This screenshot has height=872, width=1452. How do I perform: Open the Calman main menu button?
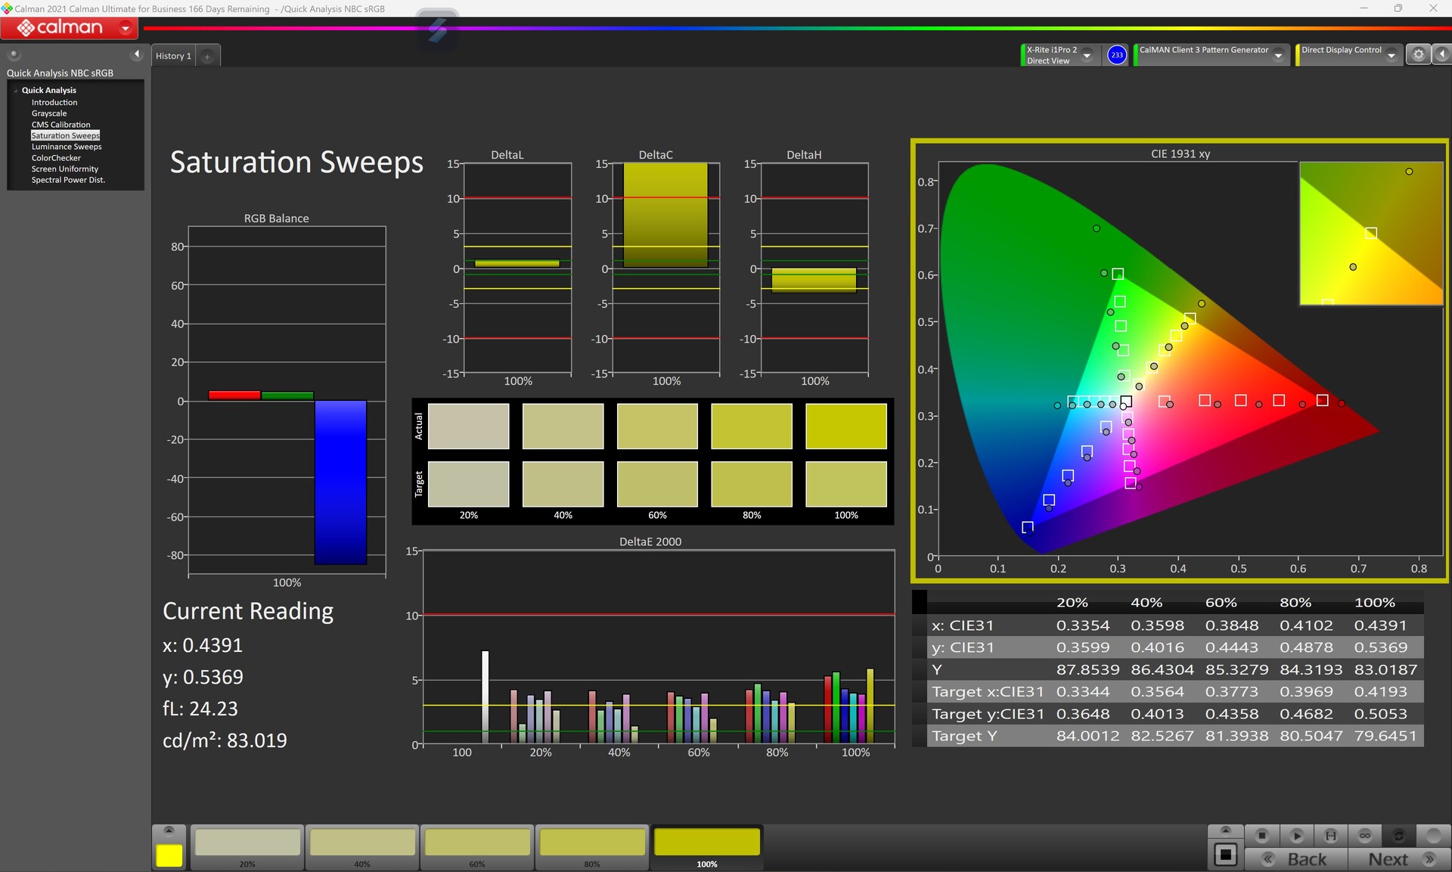coord(68,29)
